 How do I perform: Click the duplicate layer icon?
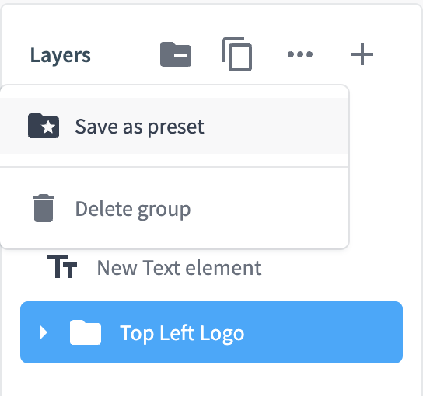[x=237, y=54]
